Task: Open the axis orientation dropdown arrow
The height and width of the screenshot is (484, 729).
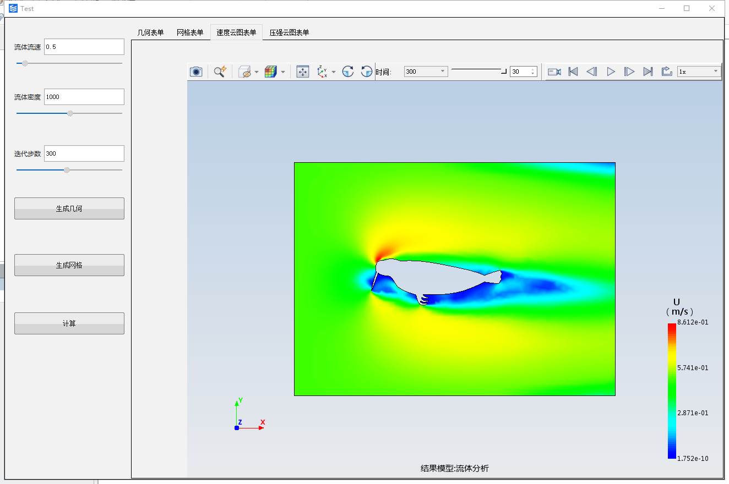Action: (334, 71)
